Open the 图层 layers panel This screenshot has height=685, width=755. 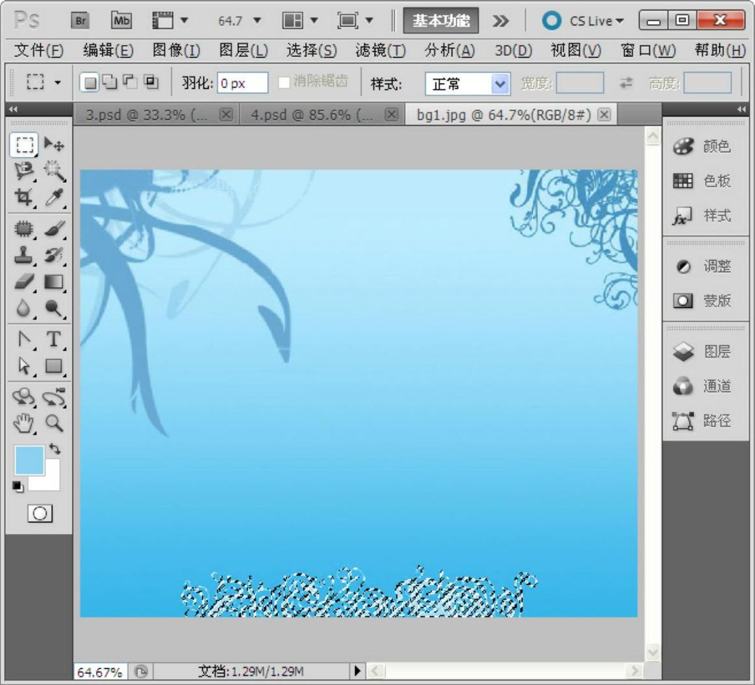705,352
